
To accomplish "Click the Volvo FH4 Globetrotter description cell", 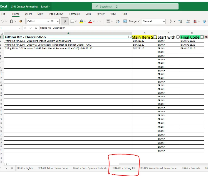I will click(68, 48).
